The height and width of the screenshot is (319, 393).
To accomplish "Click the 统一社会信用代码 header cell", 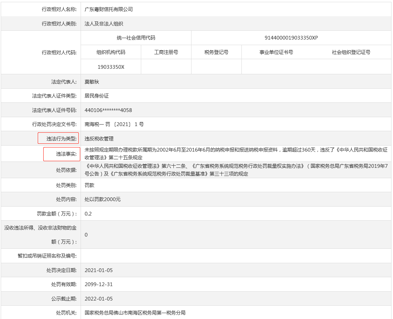I will click(136, 38).
